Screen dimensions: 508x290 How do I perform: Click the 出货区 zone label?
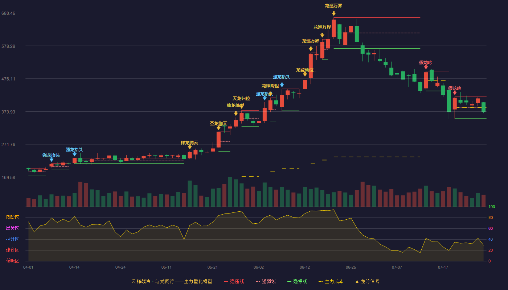click(x=12, y=228)
